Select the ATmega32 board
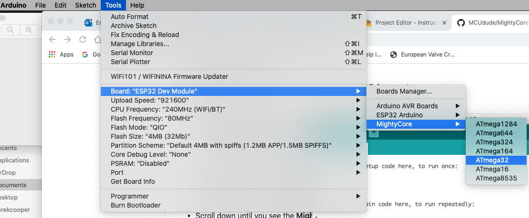 (496, 160)
